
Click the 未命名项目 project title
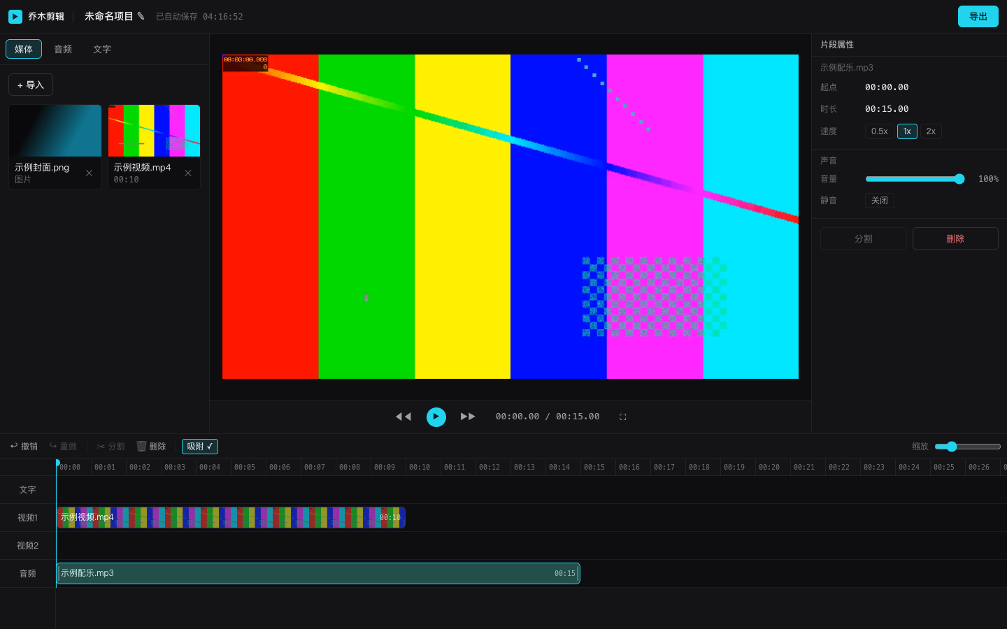tap(109, 16)
